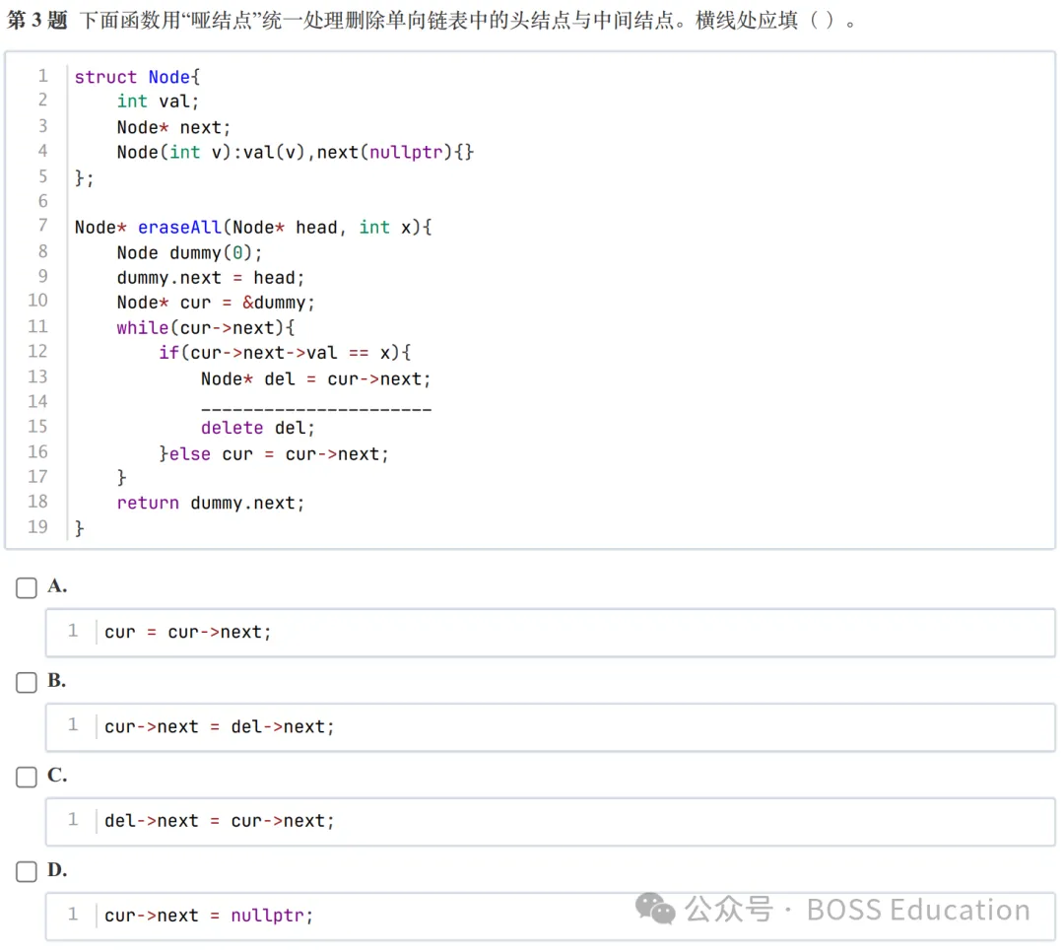Click the option label 'C.'
Screen dimensions: 1064x952
(x=57, y=774)
